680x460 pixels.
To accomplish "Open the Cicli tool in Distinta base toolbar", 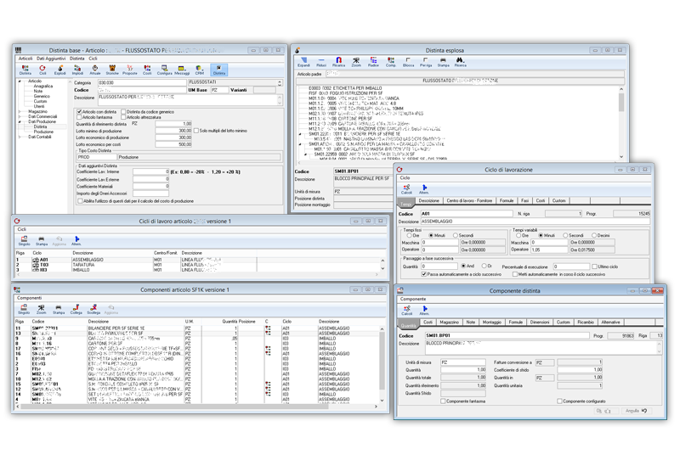I will tap(42, 70).
